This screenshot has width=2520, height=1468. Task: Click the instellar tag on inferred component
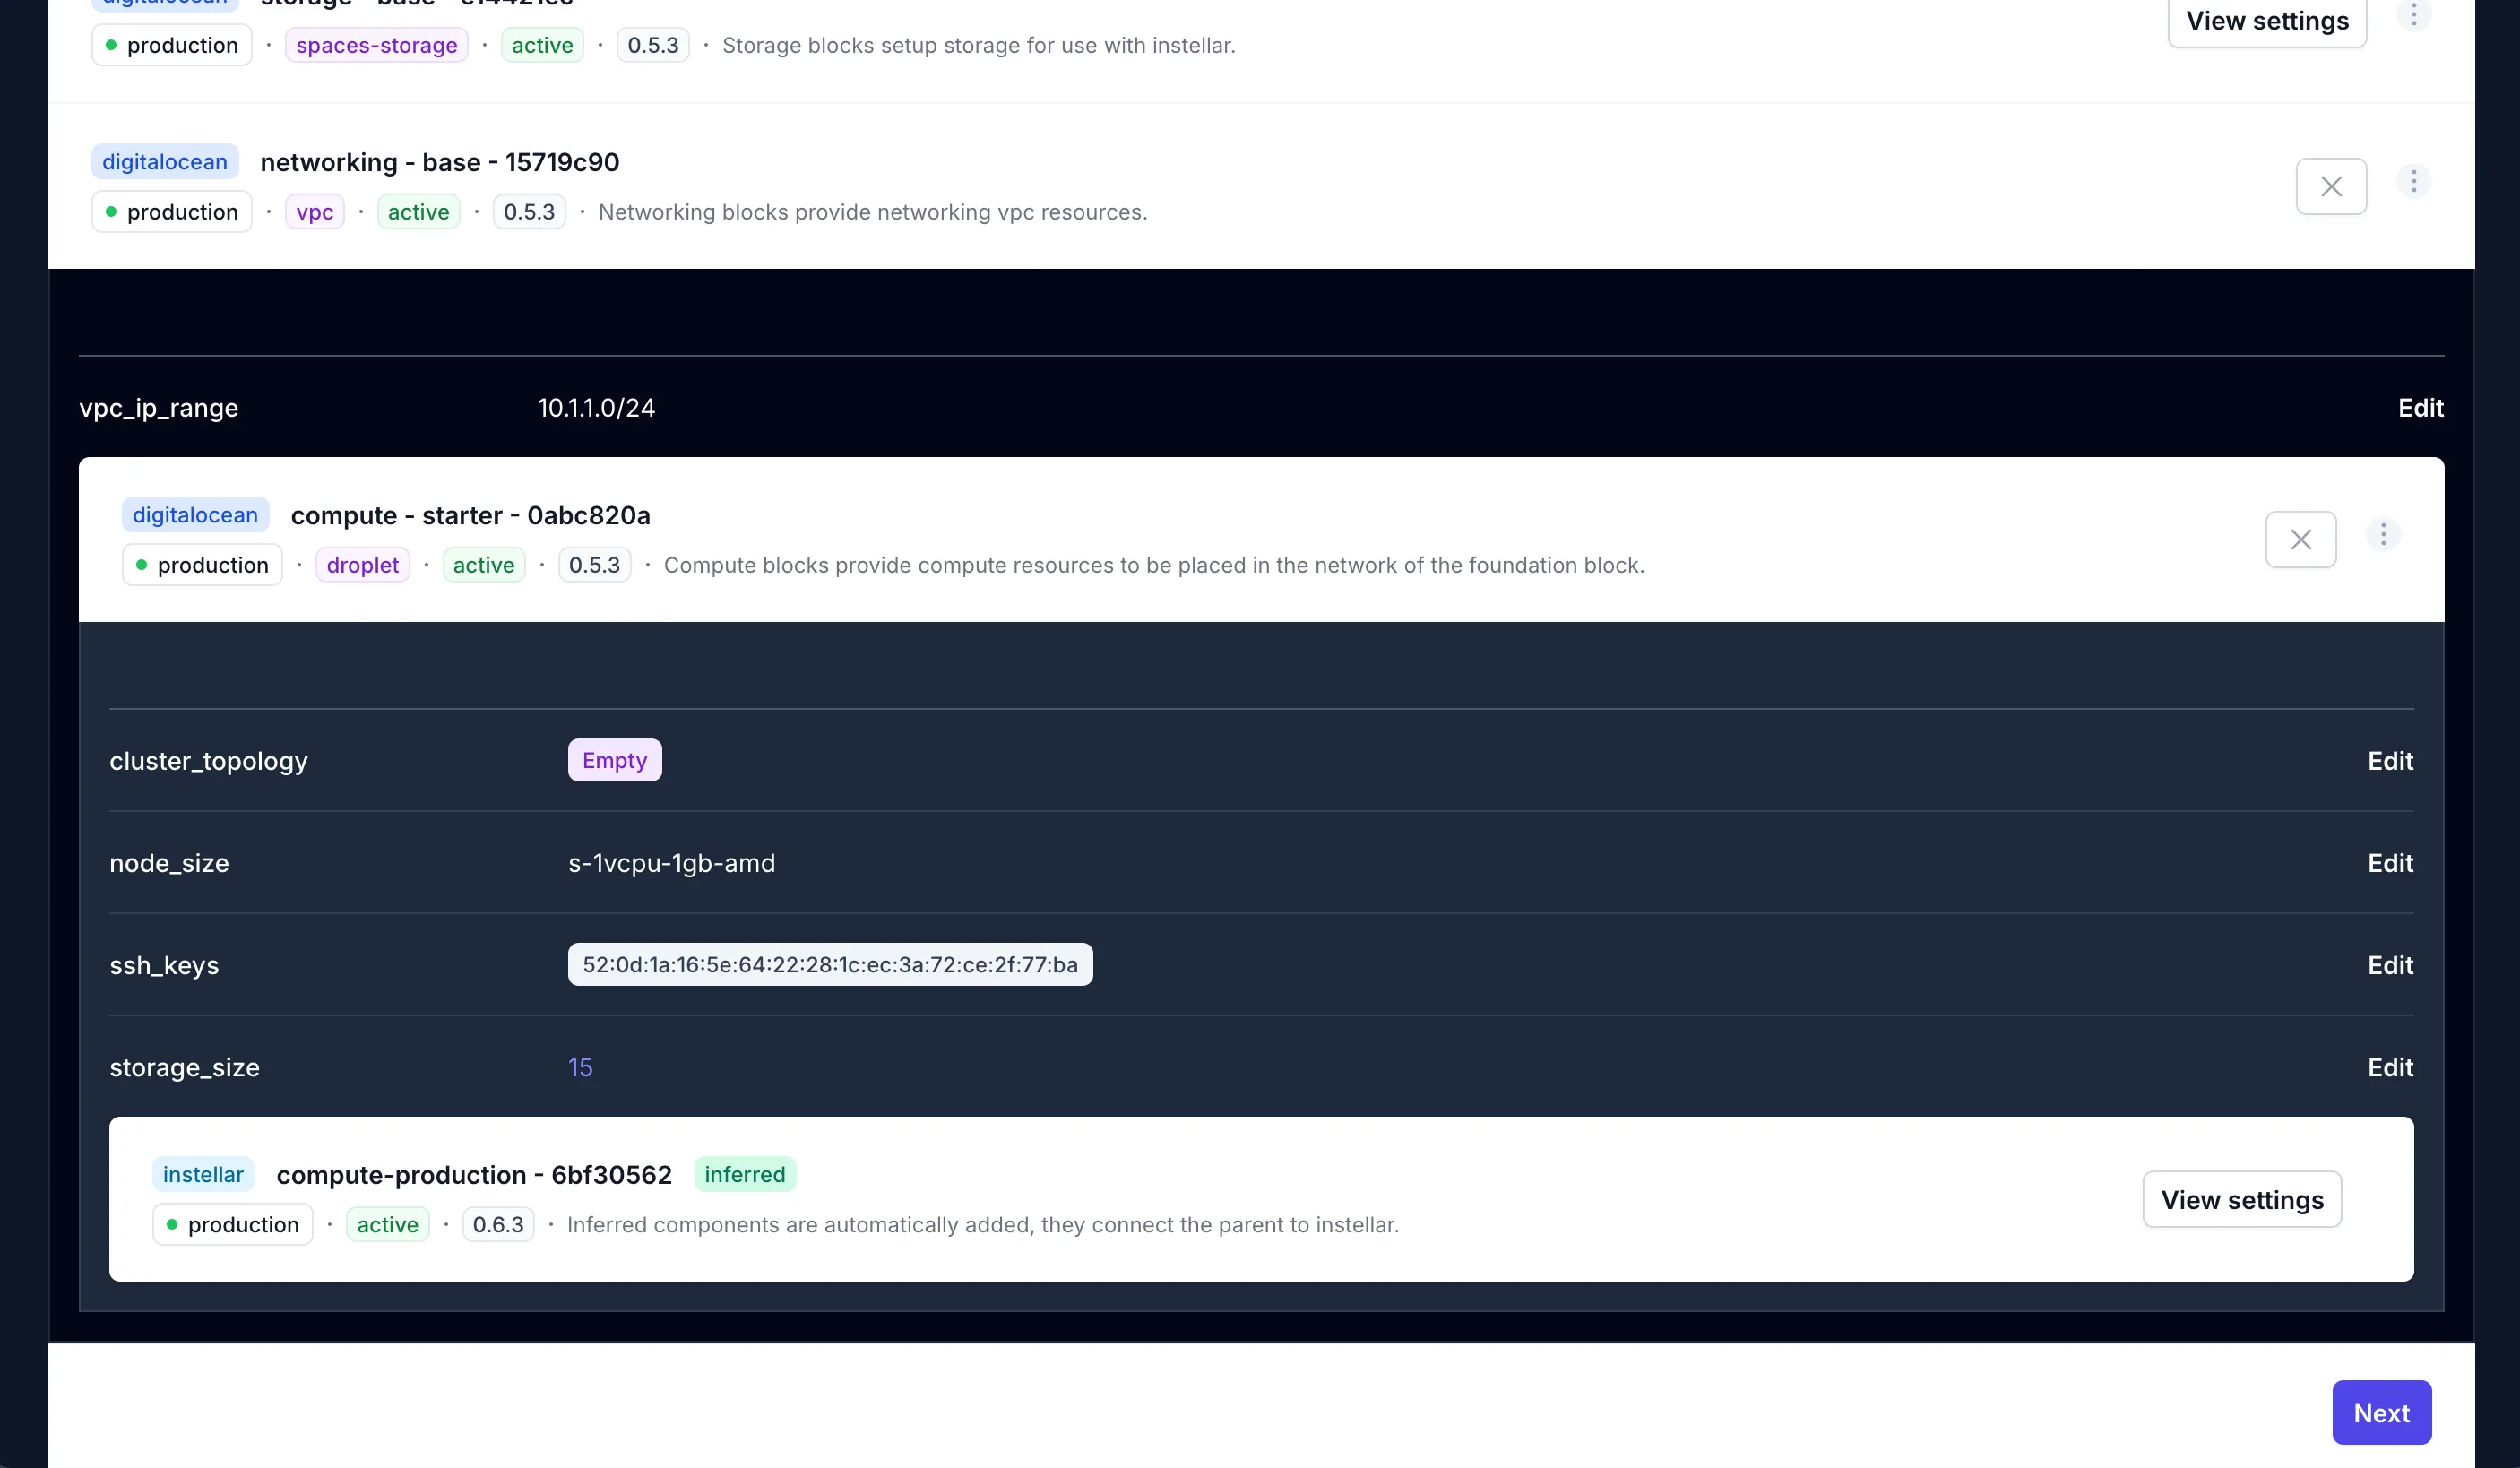pyautogui.click(x=203, y=1172)
